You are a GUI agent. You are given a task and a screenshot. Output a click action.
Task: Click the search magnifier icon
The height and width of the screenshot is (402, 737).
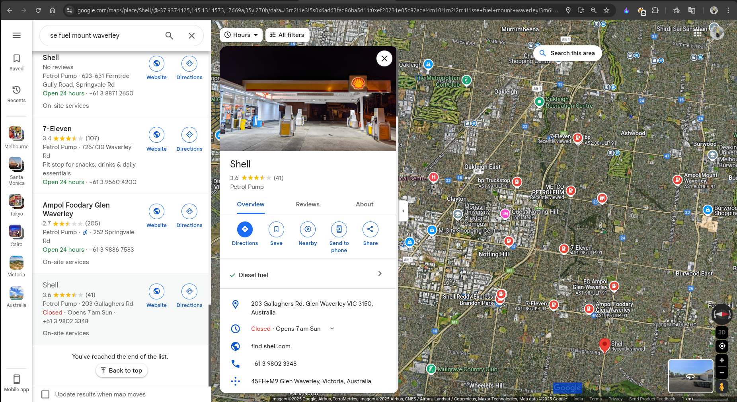169,35
